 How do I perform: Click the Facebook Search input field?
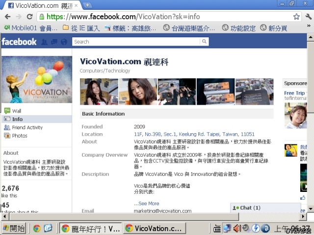pos(136,42)
